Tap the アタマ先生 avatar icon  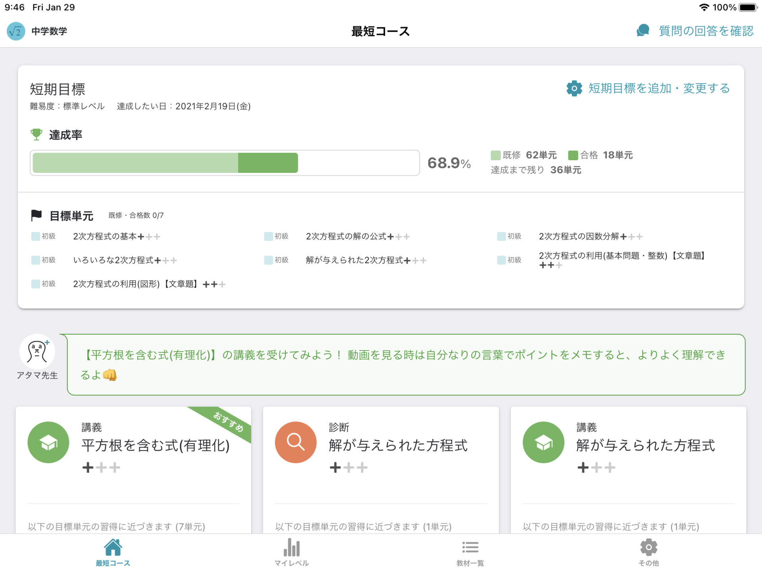[37, 352]
